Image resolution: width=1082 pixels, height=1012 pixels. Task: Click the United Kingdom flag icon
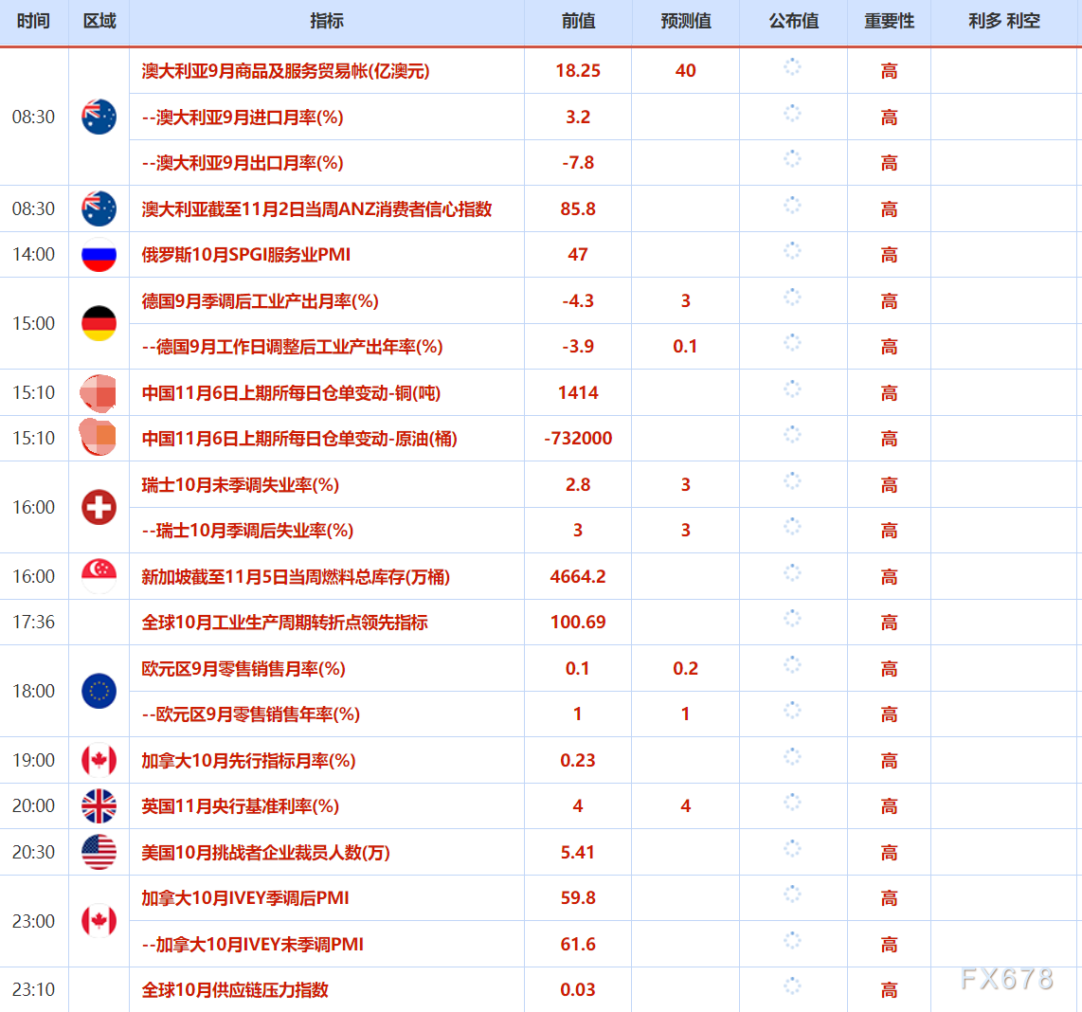99,805
